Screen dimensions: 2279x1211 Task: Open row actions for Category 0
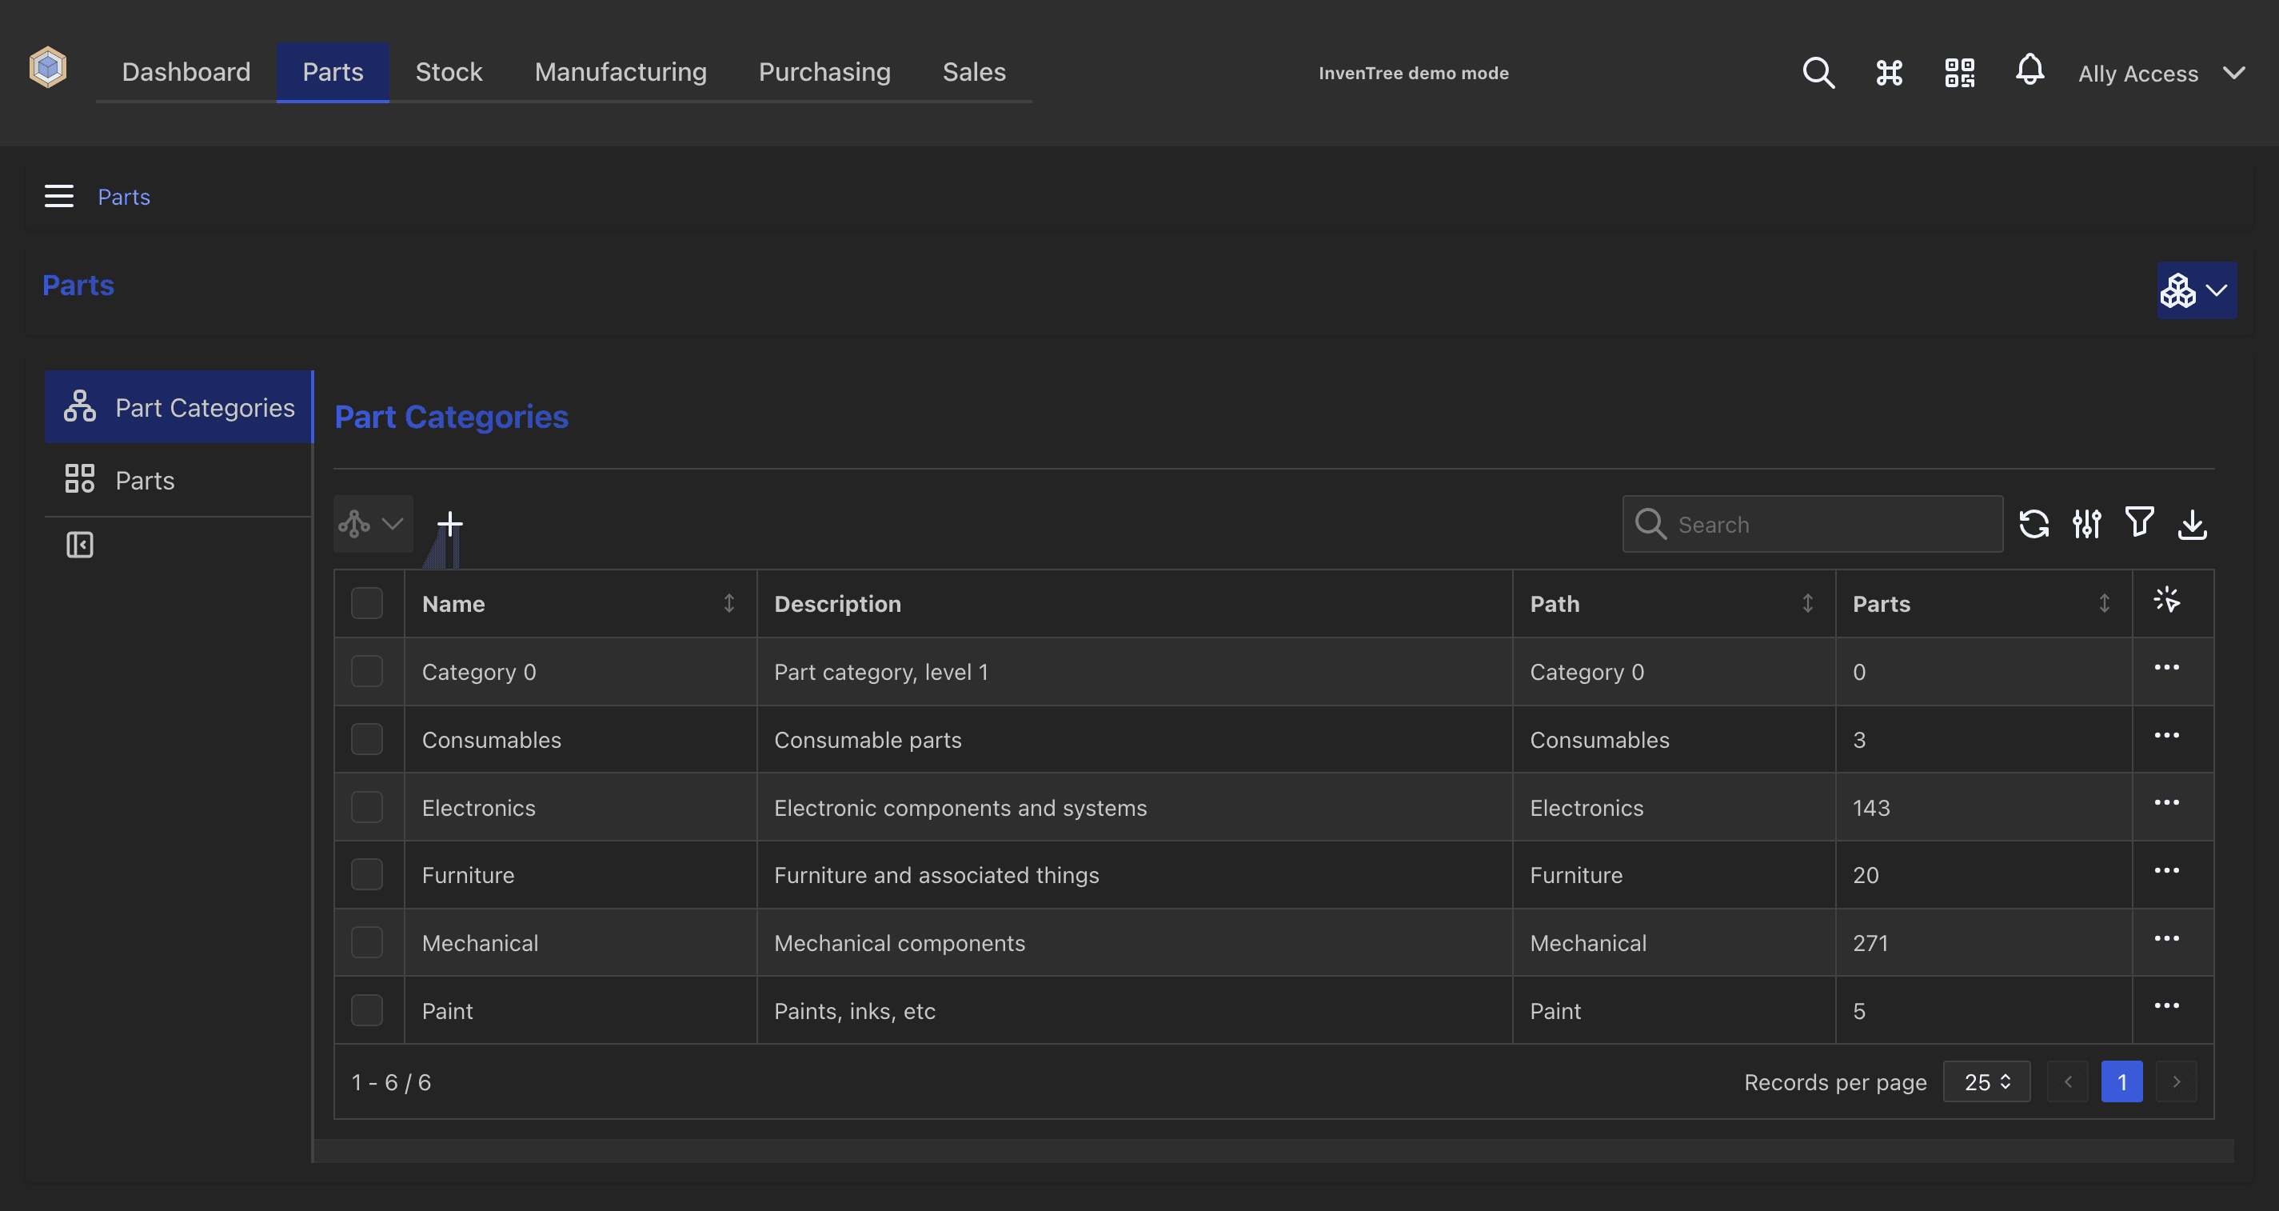tap(2166, 667)
